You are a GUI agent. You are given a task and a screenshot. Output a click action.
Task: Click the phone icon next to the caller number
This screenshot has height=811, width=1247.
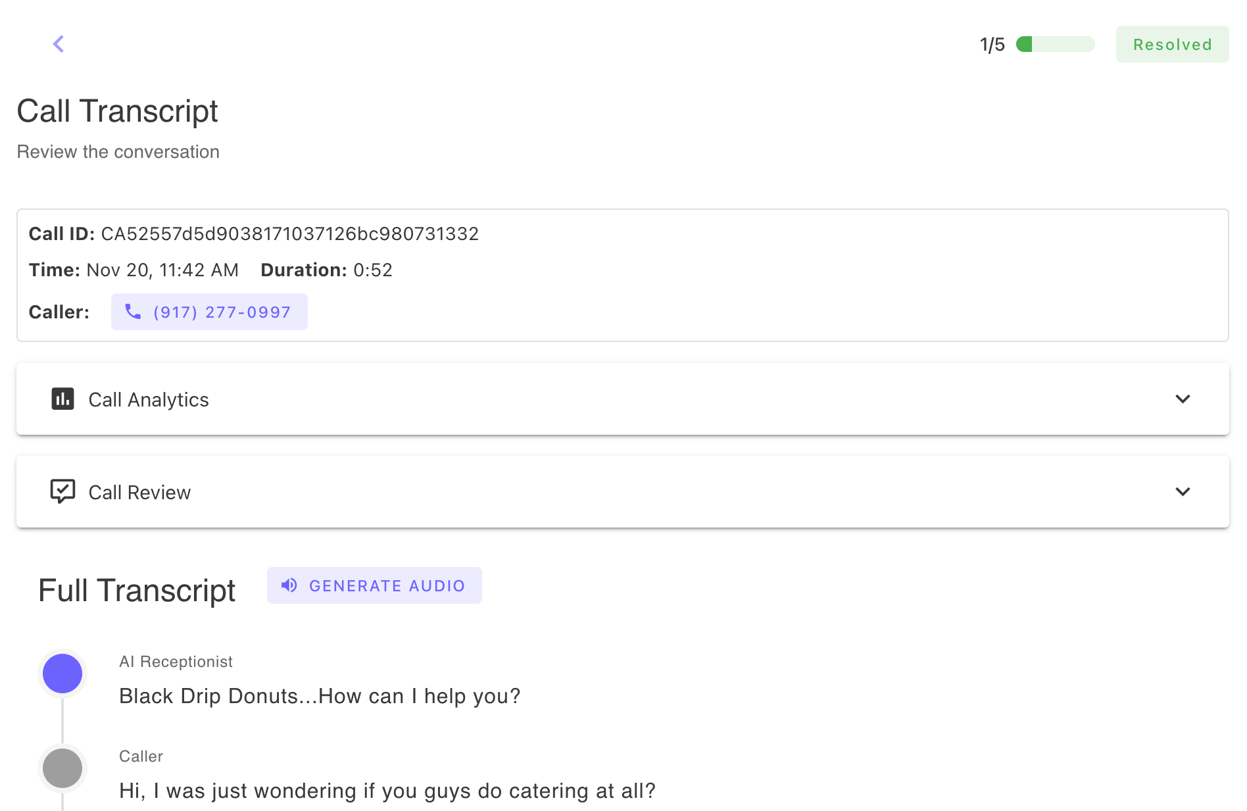[134, 312]
